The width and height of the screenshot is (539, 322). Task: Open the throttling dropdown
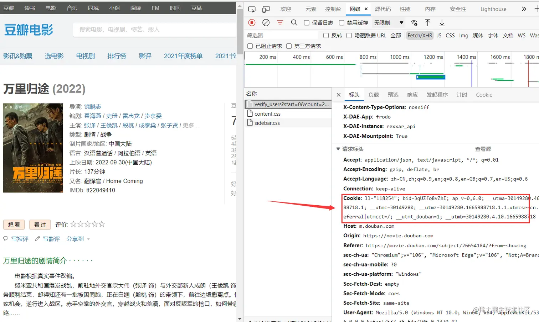(389, 23)
